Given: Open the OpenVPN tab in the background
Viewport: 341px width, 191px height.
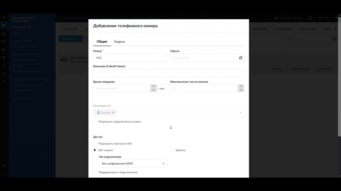Looking at the screenshot, I should point(259,29).
